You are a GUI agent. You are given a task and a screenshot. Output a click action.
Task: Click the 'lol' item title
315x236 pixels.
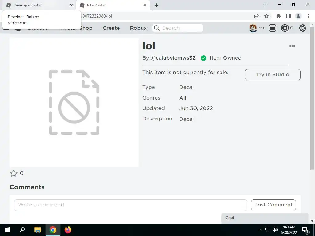149,46
